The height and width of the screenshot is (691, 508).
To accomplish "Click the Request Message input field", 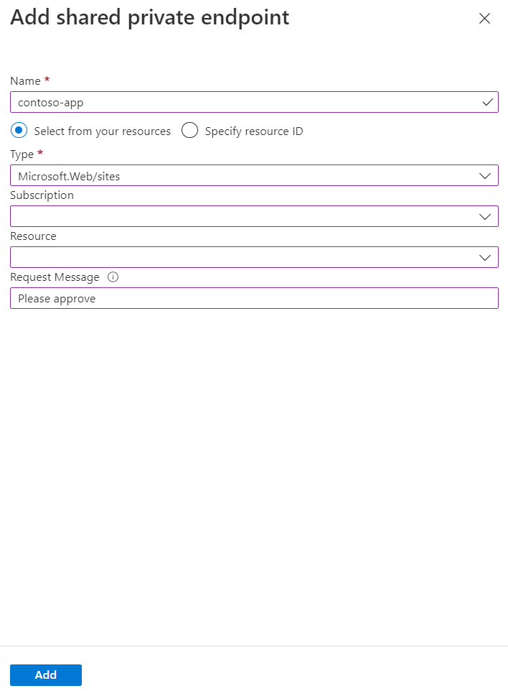I will click(254, 298).
